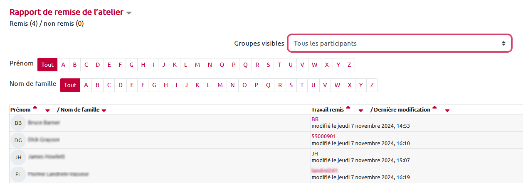Click the DG user avatar
Viewport: 523px width, 192px height.
(x=18, y=140)
